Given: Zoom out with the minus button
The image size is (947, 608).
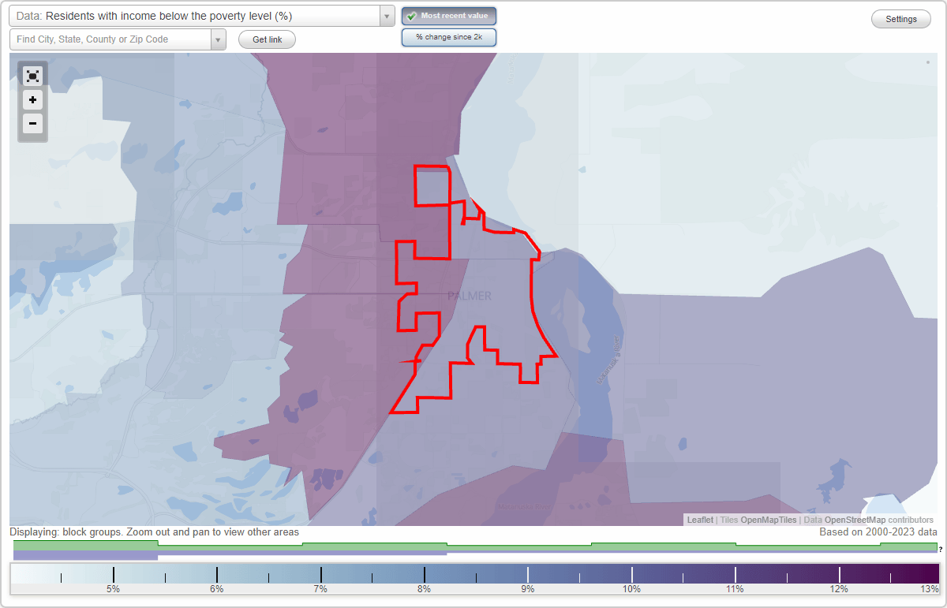Looking at the screenshot, I should point(32,123).
